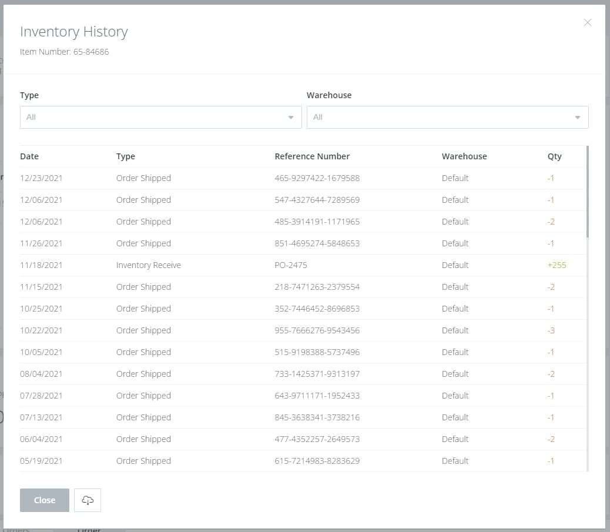Sort by the Date column header
Image resolution: width=610 pixels, height=532 pixels.
pos(29,156)
